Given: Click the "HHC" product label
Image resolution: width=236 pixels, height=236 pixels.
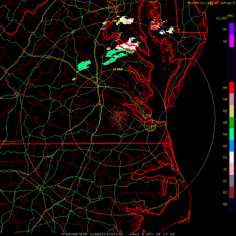Looking at the screenshot, I should point(230,16).
